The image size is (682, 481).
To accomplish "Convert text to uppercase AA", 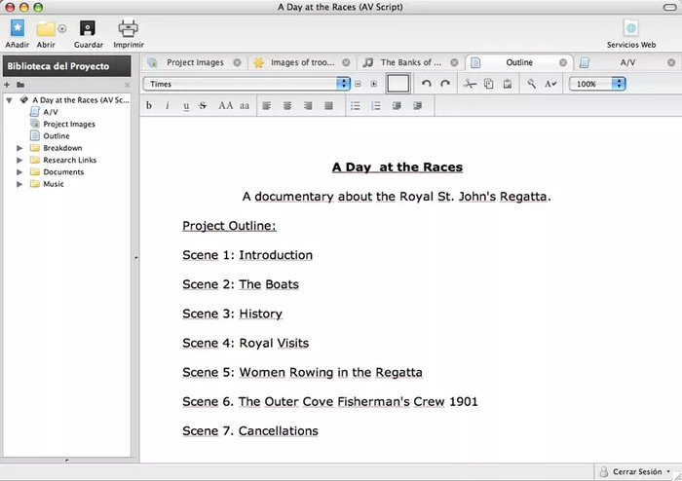I will 226,105.
